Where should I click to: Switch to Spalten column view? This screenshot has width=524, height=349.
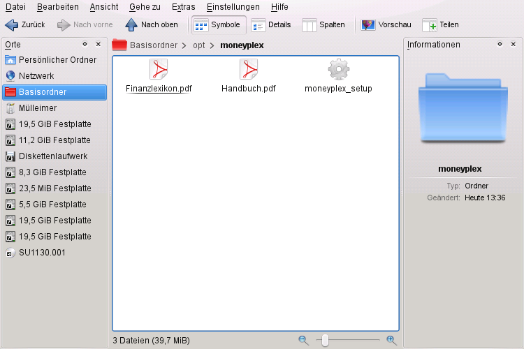323,24
